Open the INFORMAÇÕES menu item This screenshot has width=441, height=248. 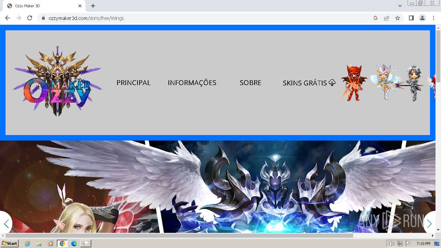192,83
